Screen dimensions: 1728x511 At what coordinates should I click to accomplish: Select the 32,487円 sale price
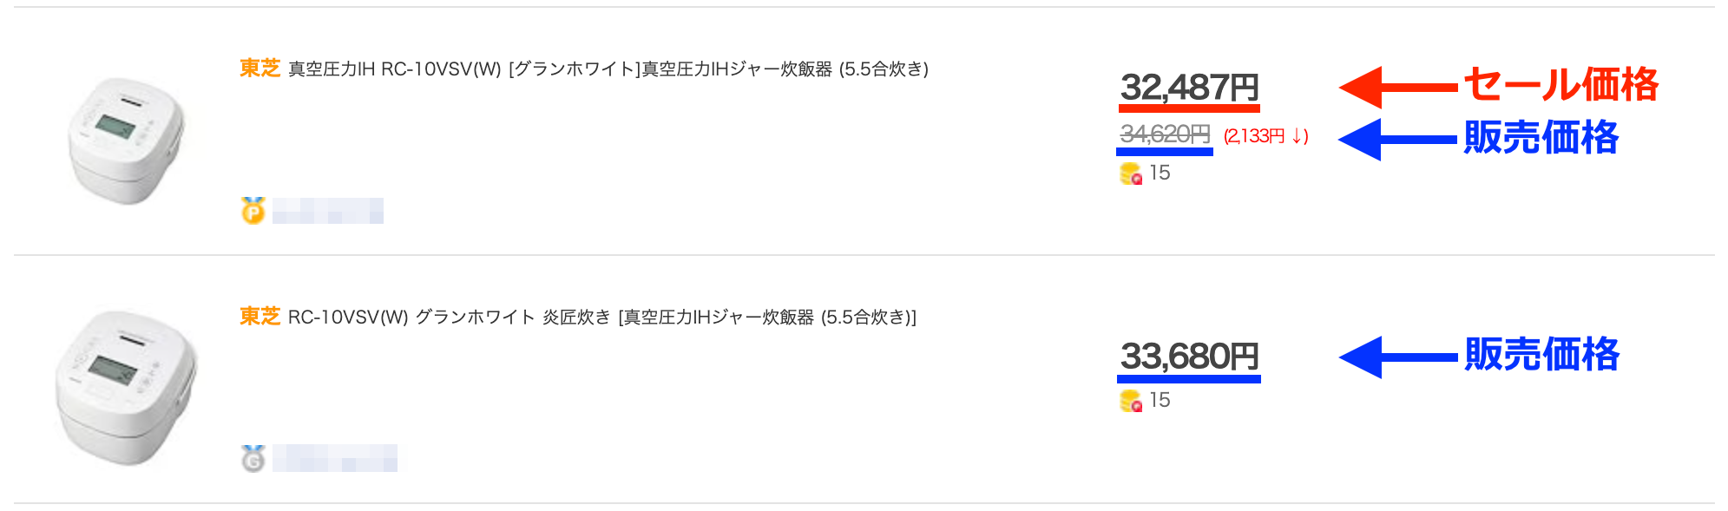[1189, 88]
